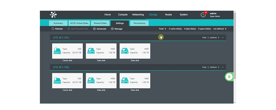Select the SSD cache disk icon under 172.16.1.101
Screen dimensions: 276x110
coord(57,51)
